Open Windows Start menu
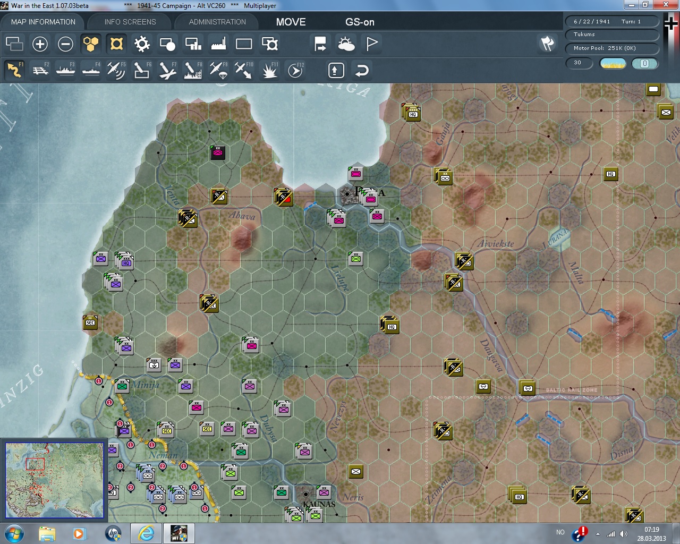Image resolution: width=680 pixels, height=544 pixels. pos(14,533)
